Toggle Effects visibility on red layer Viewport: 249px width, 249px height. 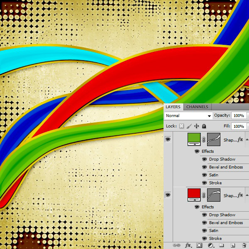pos(197,207)
